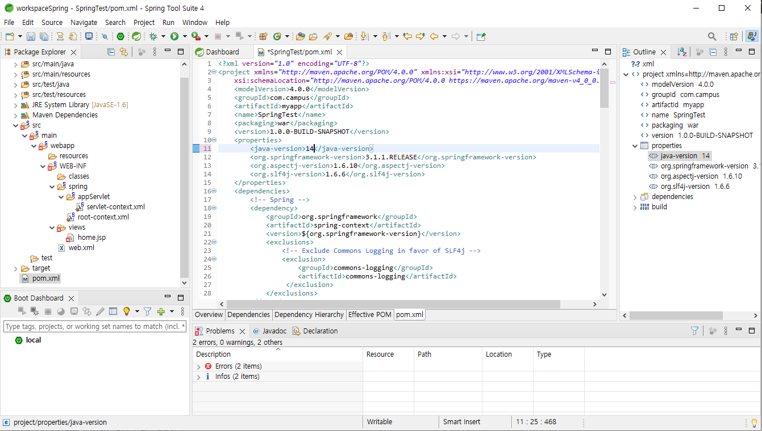Click the Search magnifier icon at top right
This screenshot has height=431, width=762.
pyautogui.click(x=712, y=36)
